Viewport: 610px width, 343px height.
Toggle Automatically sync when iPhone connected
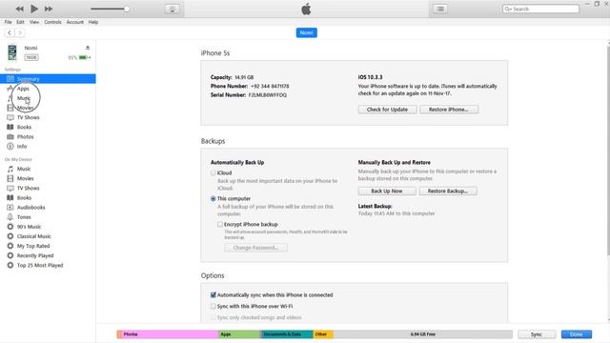(x=213, y=295)
